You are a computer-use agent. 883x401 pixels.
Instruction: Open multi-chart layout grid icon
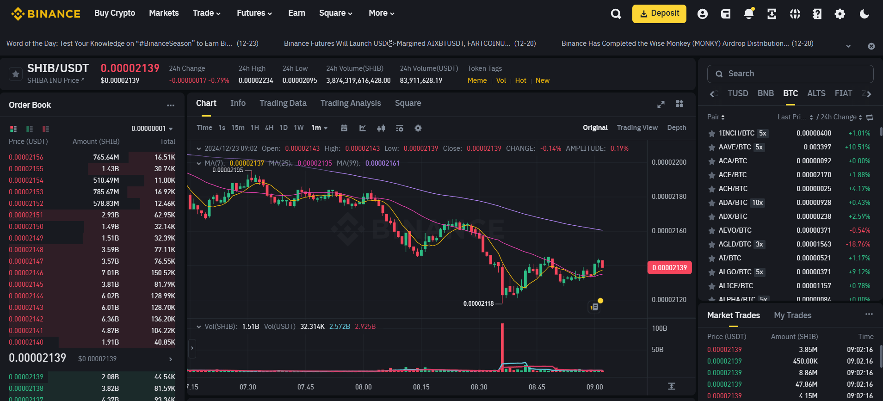(x=679, y=104)
